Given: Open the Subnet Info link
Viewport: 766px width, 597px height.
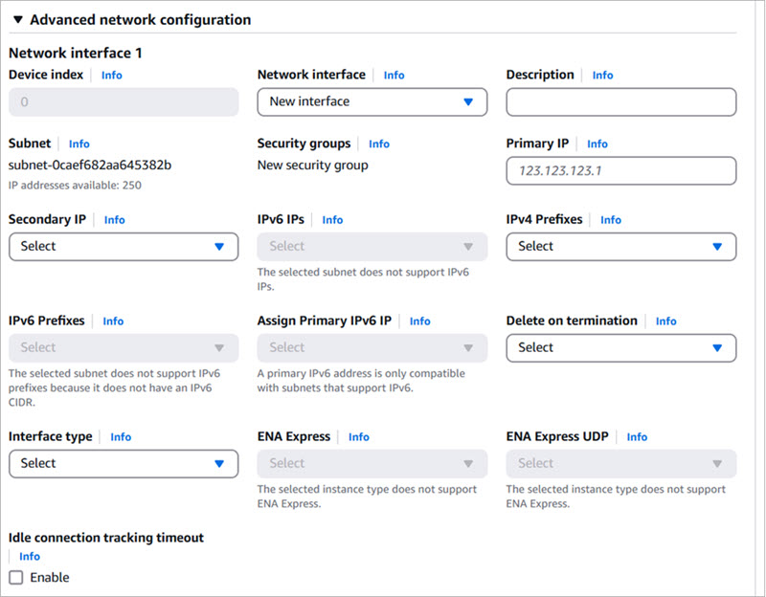Looking at the screenshot, I should point(79,143).
